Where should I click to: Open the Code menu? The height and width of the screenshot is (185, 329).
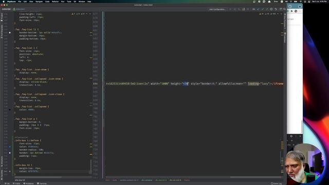(47, 2)
